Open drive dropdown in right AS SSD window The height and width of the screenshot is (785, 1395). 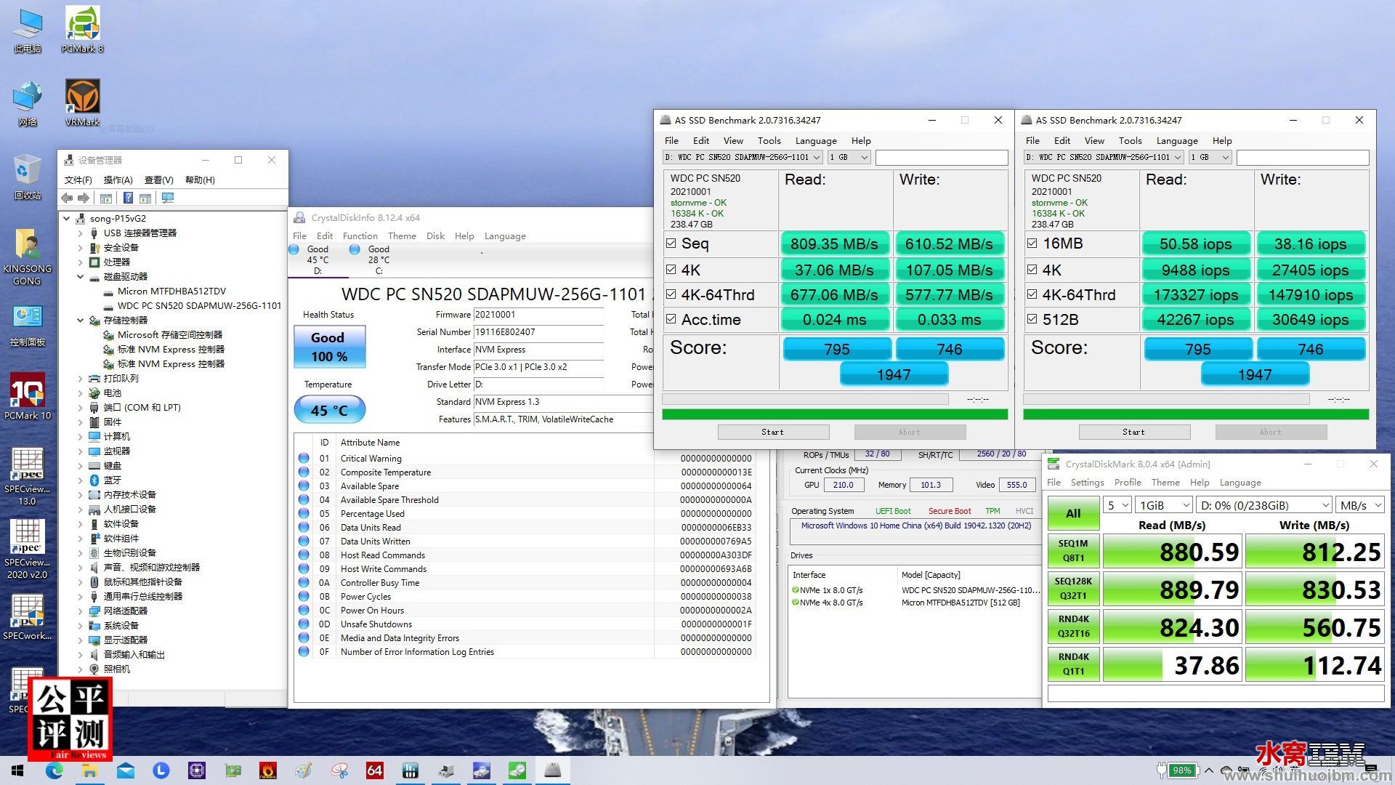[x=1104, y=157]
